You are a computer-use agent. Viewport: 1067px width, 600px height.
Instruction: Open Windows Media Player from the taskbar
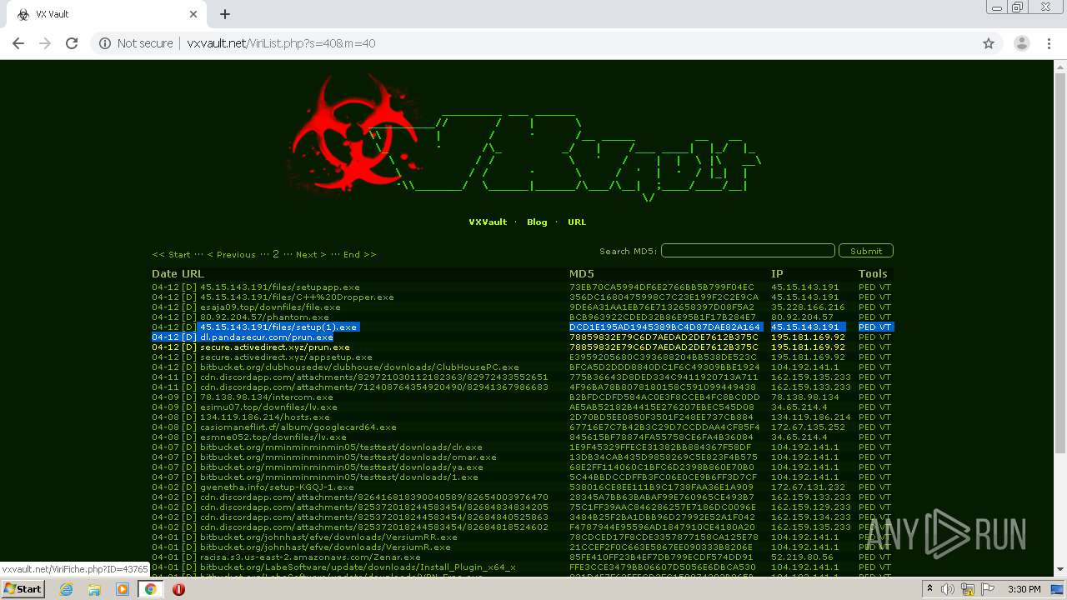[x=123, y=589]
